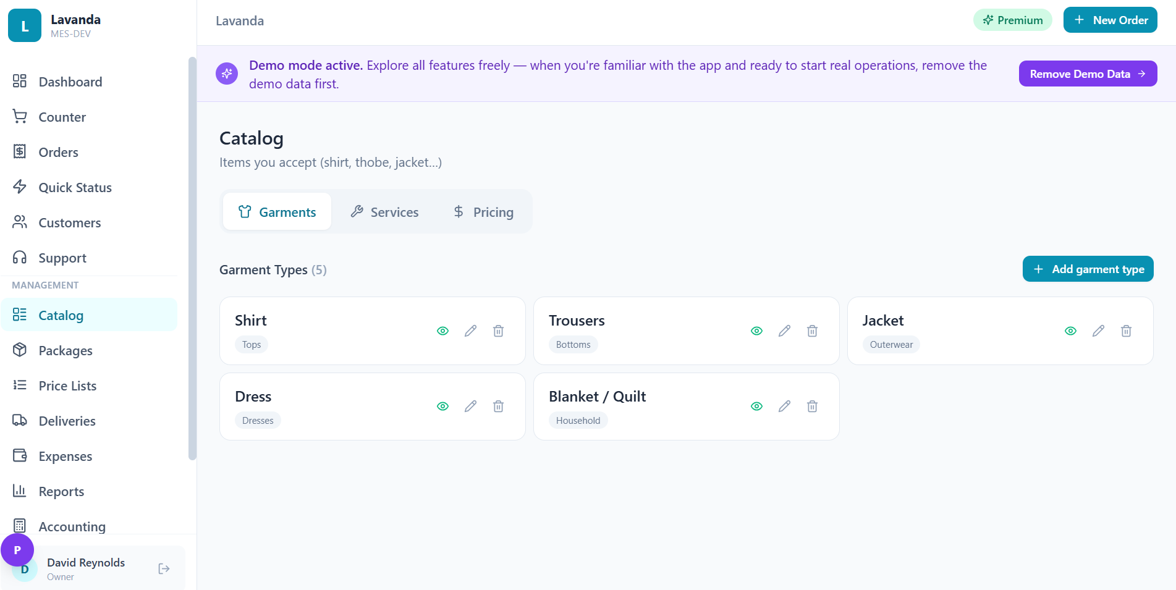Switch to the Garments tab
1176x590 pixels.
tap(277, 211)
